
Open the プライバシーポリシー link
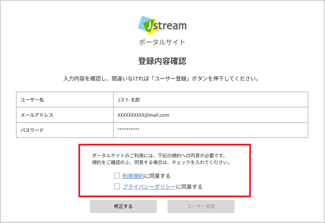click(149, 187)
